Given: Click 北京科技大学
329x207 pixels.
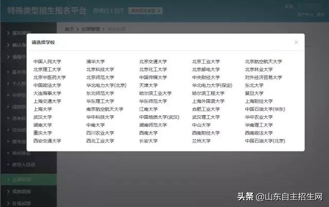Looking at the screenshot, I should click(x=100, y=69).
